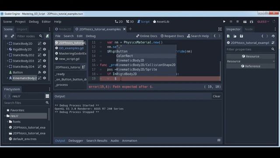Add a new scene tab
Screen dimensions: 280x158
click(130, 29)
